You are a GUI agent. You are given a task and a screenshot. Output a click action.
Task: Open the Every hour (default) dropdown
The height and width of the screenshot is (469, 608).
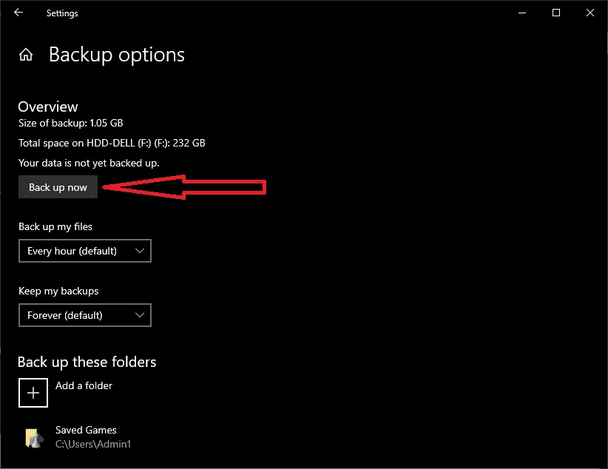click(85, 251)
